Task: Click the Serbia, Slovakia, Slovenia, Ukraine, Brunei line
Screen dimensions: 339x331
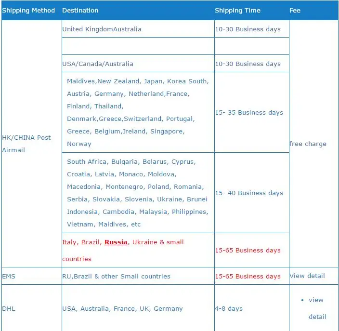Action: click(137, 199)
